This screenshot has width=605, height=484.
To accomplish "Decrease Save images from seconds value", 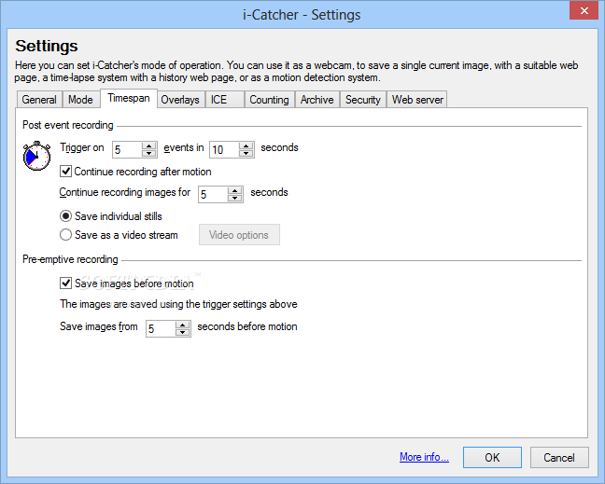I will (182, 333).
